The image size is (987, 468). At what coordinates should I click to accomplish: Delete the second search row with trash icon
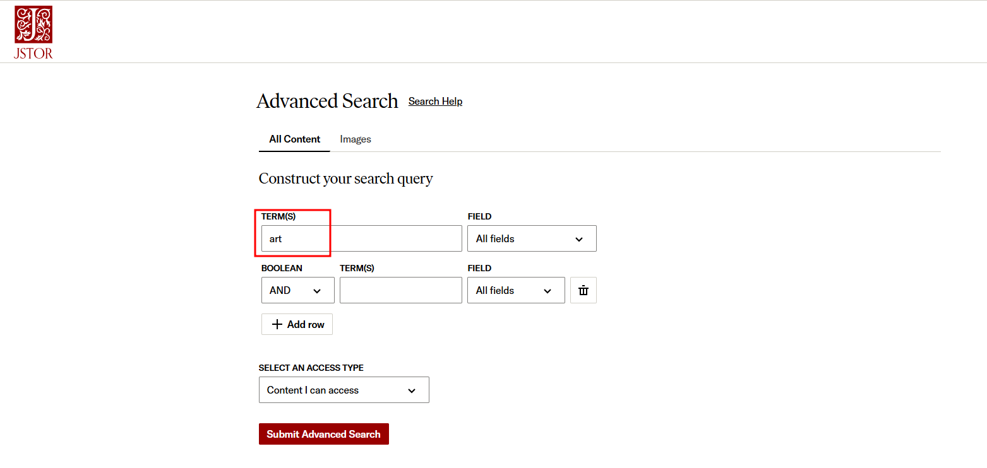point(583,290)
